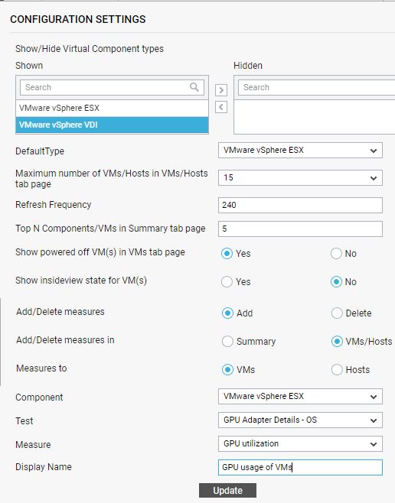Screen dimensions: 395x503
Task: Choose the Delete measures radio button
Action: click(x=337, y=313)
